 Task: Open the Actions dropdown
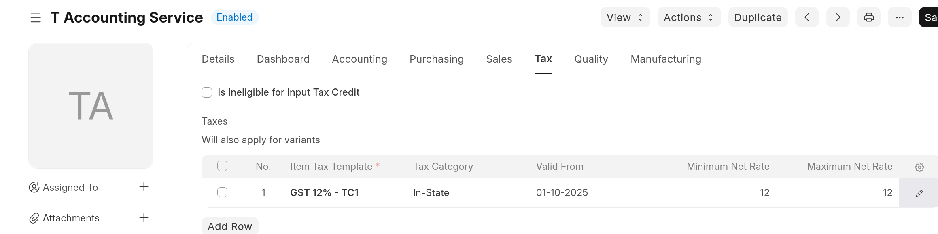[x=689, y=17]
